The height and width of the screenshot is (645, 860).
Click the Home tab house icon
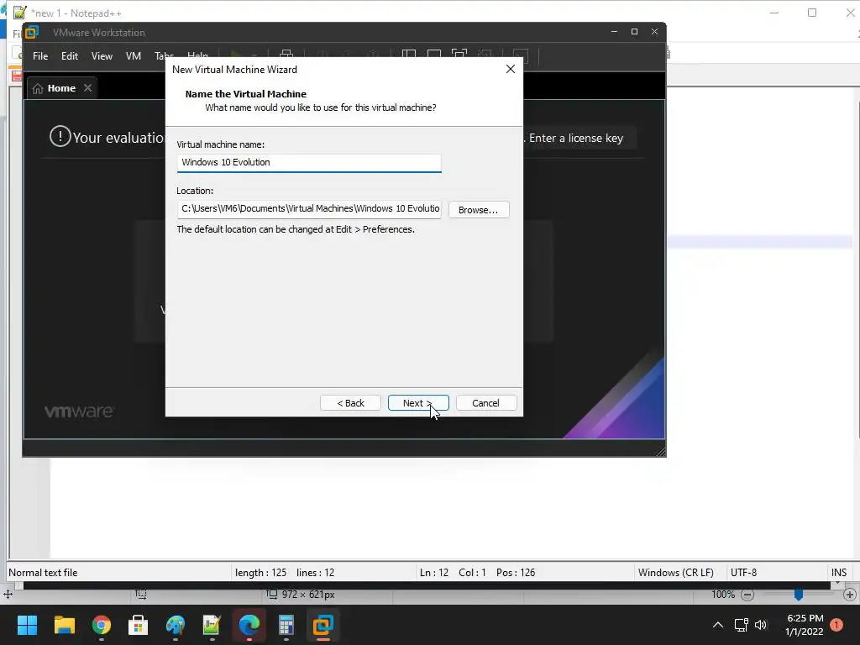tap(38, 88)
